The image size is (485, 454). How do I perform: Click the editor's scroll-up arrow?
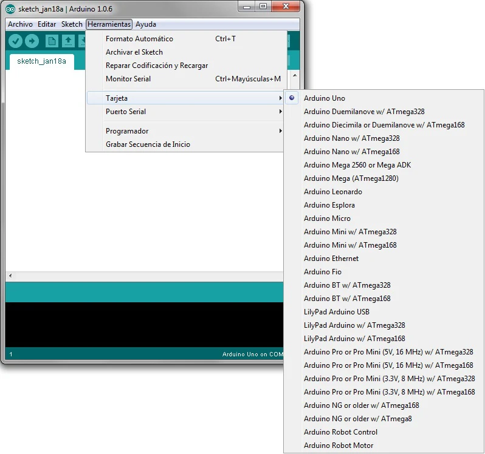click(294, 76)
